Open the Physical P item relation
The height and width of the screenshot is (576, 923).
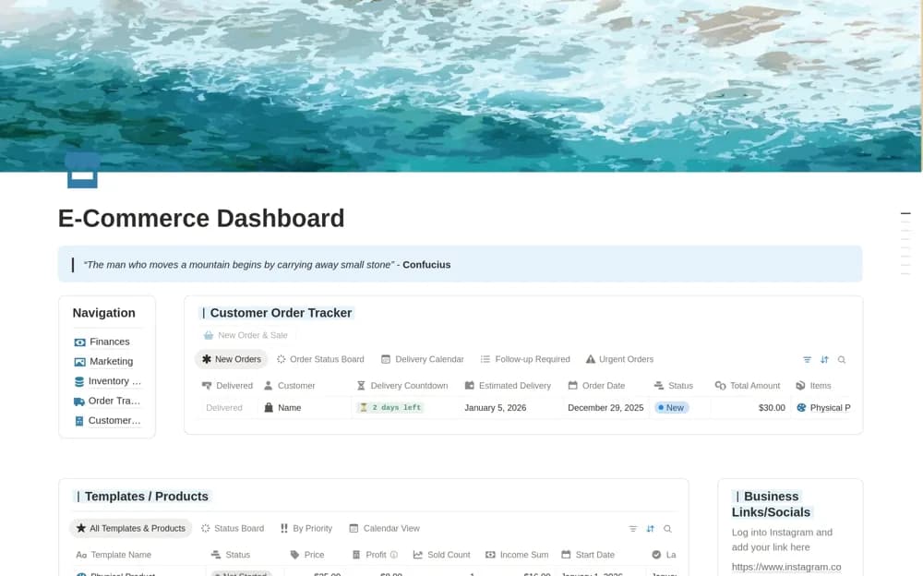coord(823,408)
